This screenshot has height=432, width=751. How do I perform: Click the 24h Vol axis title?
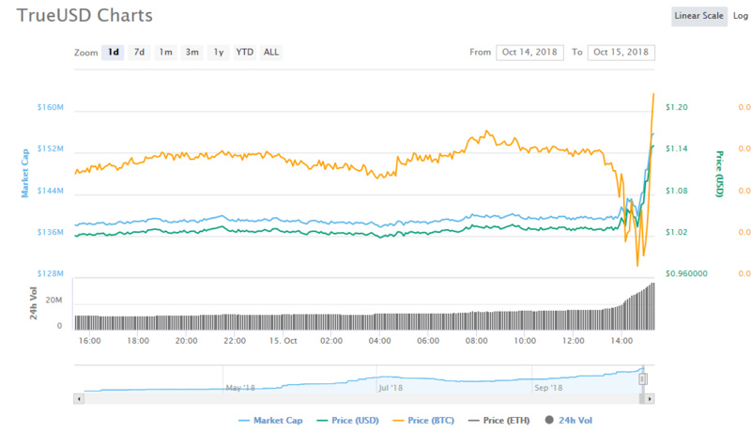click(x=33, y=303)
